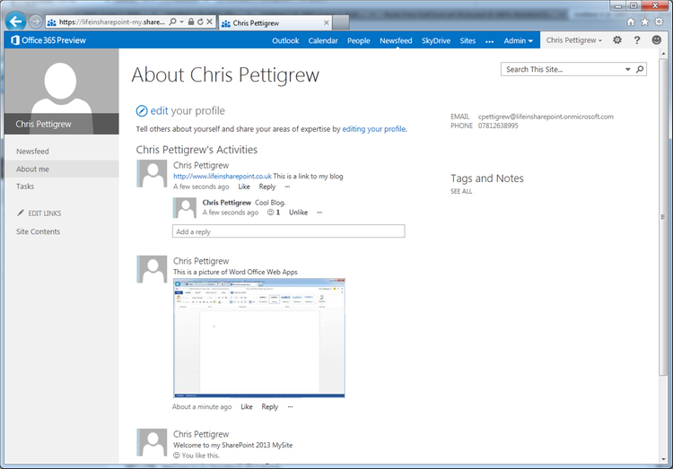Click the edit profile pencil circle icon

click(141, 110)
